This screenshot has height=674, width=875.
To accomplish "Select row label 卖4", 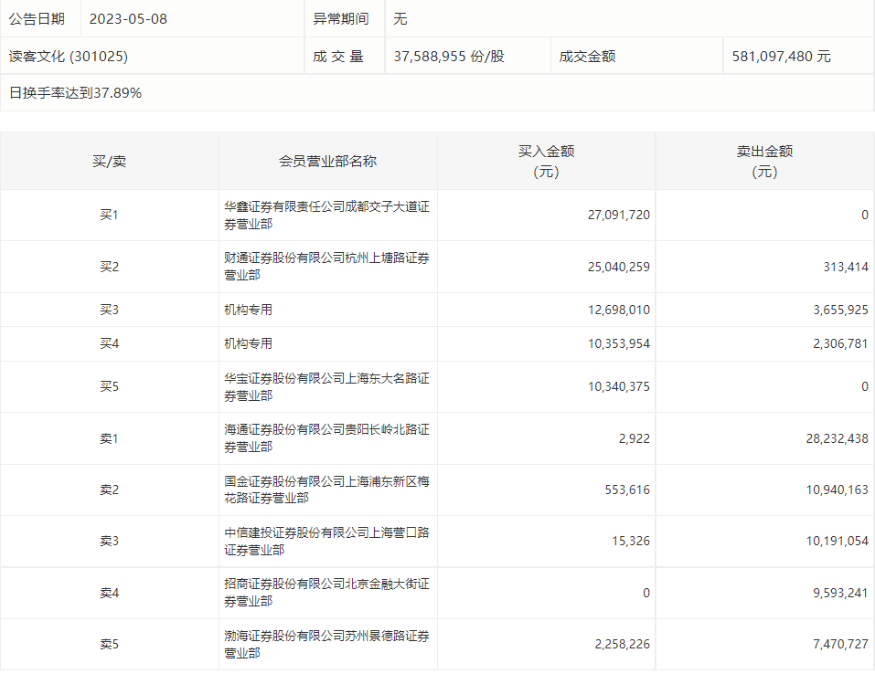I will [x=110, y=593].
